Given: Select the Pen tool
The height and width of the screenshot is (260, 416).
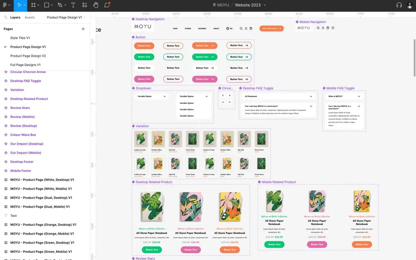Looking at the screenshot, I should 60,5.
